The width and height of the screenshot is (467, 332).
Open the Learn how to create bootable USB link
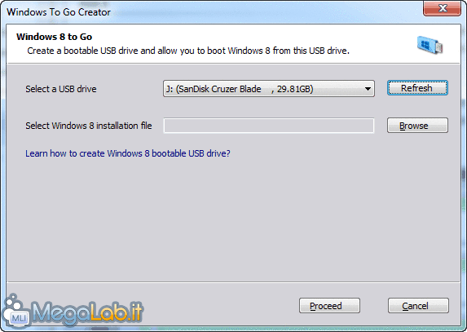point(128,153)
